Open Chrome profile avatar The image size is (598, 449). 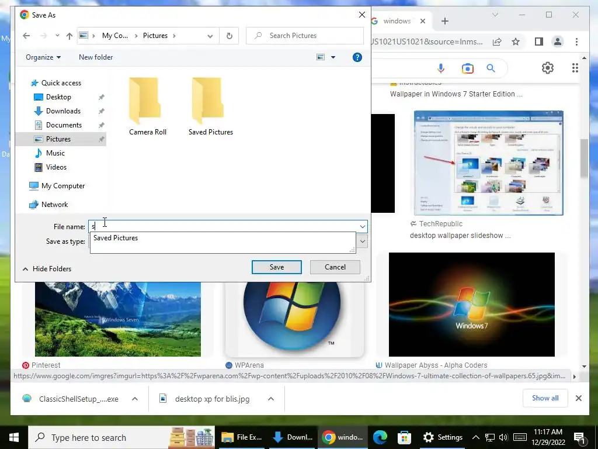[x=558, y=42]
